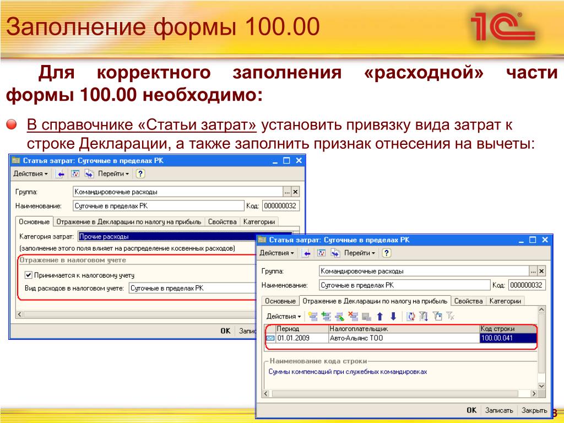The width and height of the screenshot is (564, 423).
Task: Click Edit current row pencil icon
Action: (x=339, y=316)
